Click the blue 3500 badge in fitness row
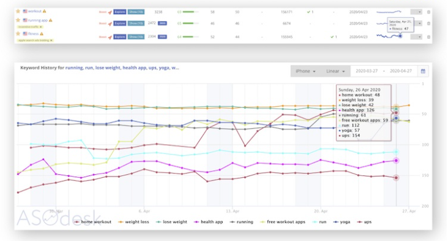This screenshot has height=241, width=448. (162, 37)
